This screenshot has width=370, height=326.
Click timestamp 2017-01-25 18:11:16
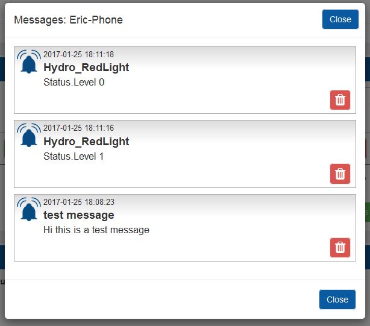(x=78, y=128)
